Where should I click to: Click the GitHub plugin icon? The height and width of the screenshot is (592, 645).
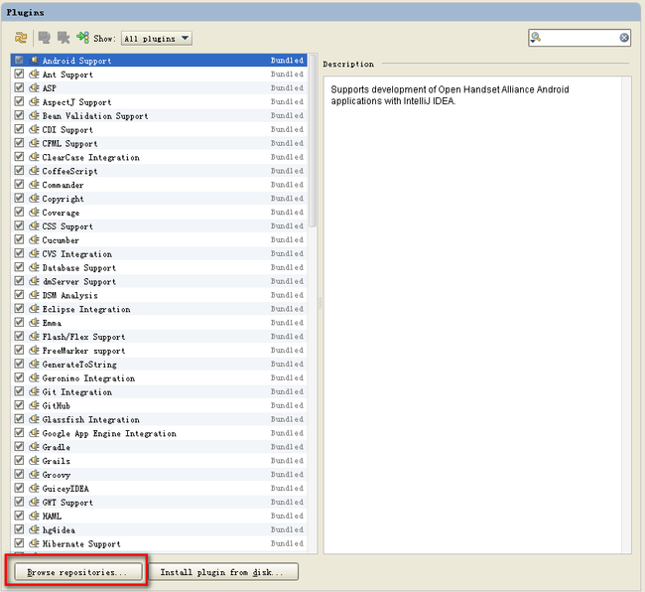34,404
